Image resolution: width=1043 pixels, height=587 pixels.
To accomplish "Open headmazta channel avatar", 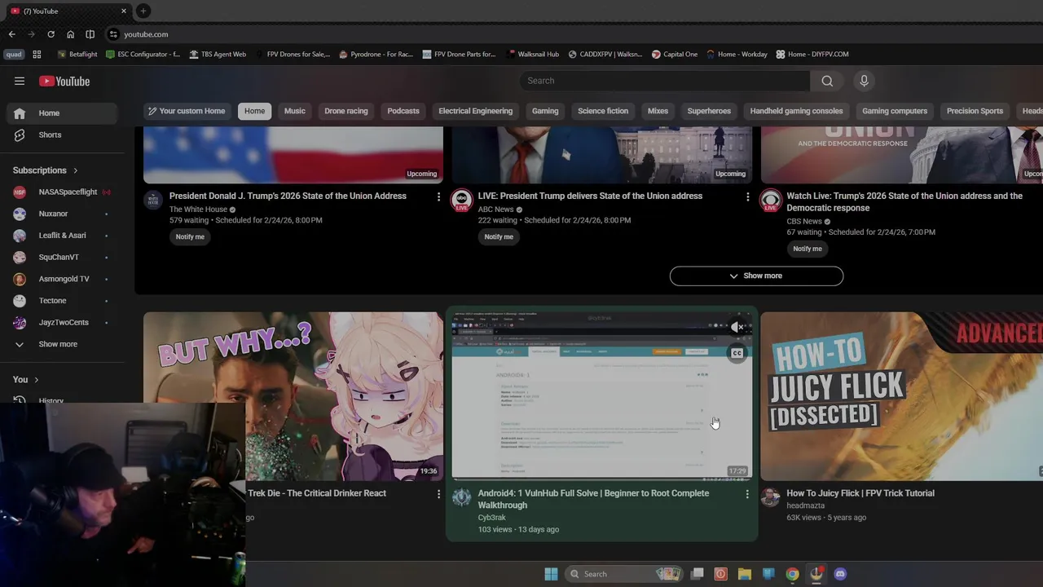I will (770, 497).
